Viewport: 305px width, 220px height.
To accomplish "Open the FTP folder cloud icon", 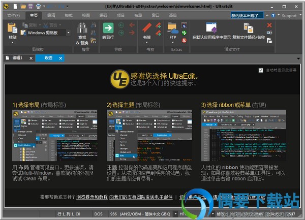I will click(x=173, y=28).
